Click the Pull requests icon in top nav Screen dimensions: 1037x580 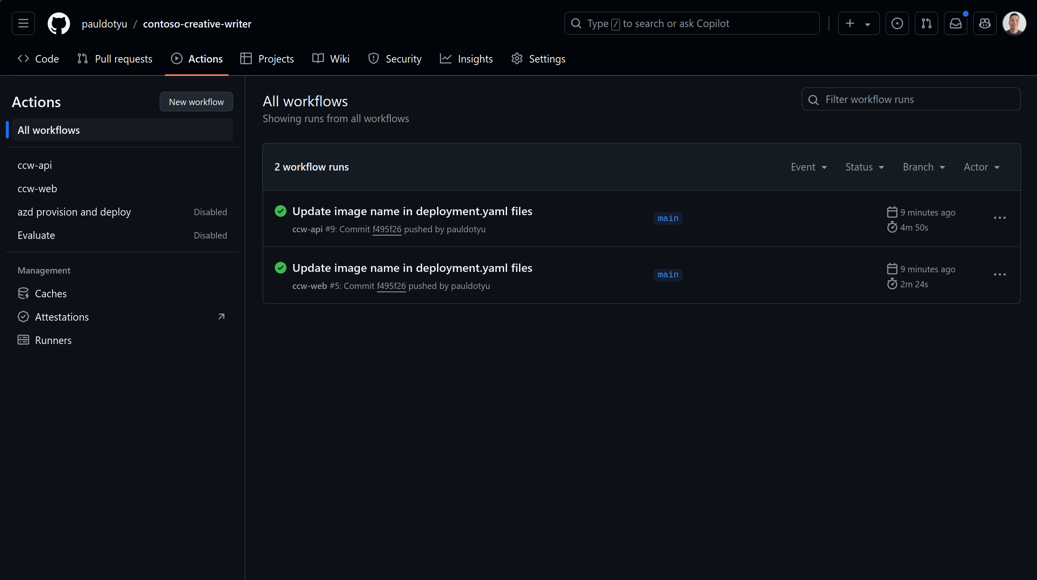[x=927, y=23]
